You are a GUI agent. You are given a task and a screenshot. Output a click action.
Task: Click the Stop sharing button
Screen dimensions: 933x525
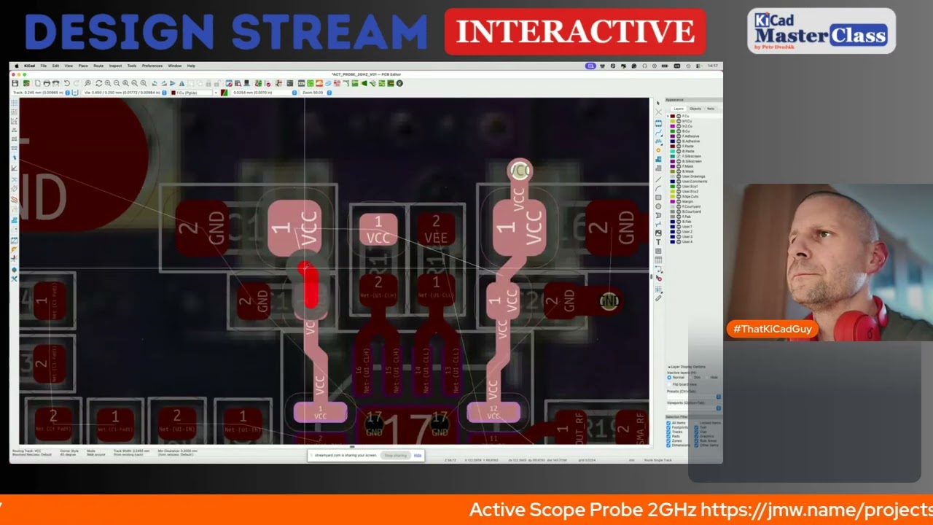pos(395,455)
